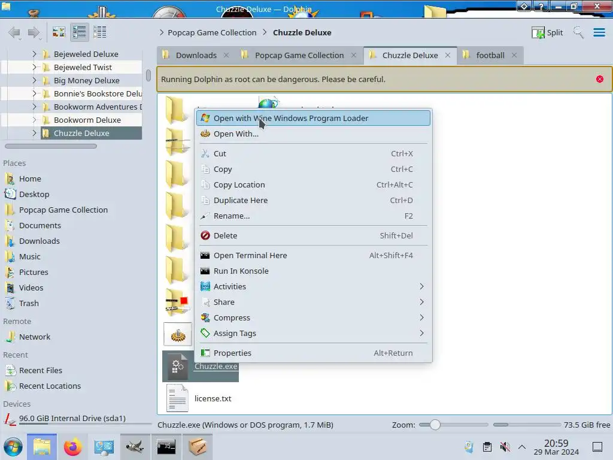Unmute the volume tray icon
This screenshot has width=613, height=460.
pyautogui.click(x=505, y=447)
